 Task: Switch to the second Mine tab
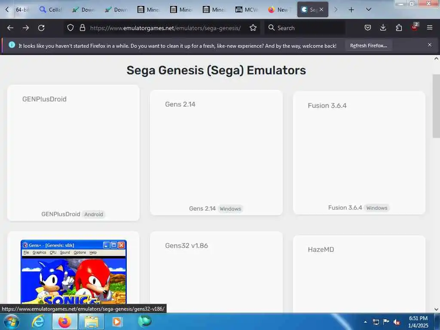pos(181,9)
